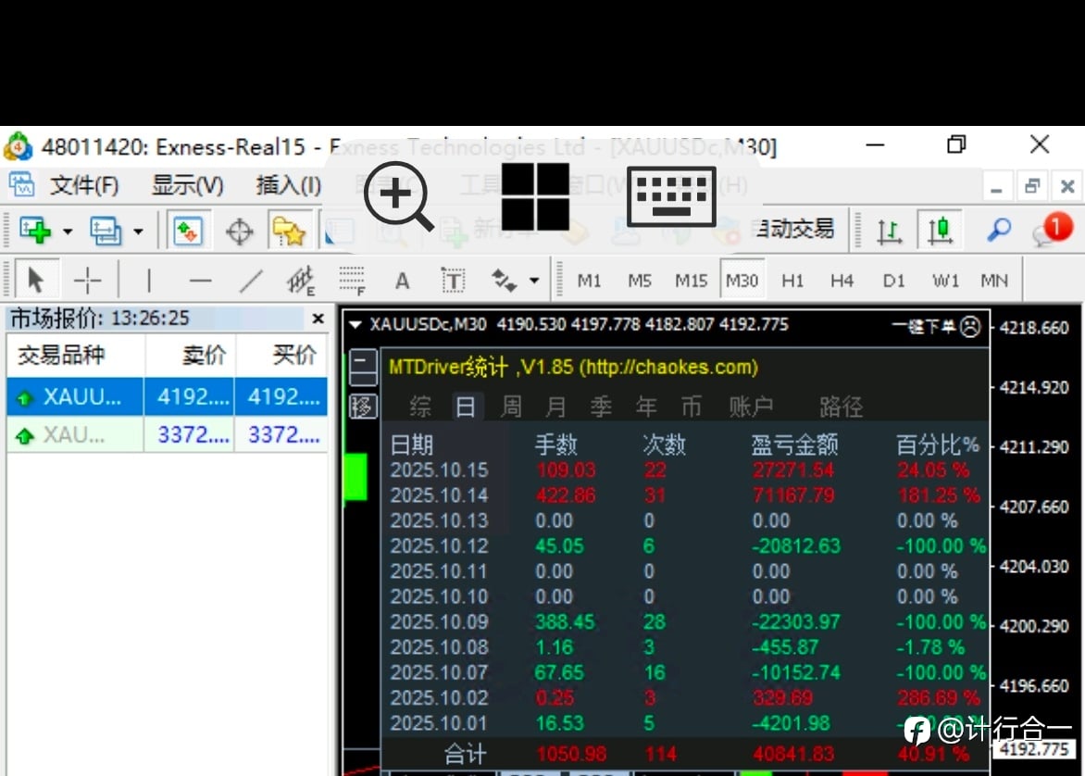Toggle the Navigator folder-star icon
Viewport: 1085px width, 776px height.
pos(289,232)
